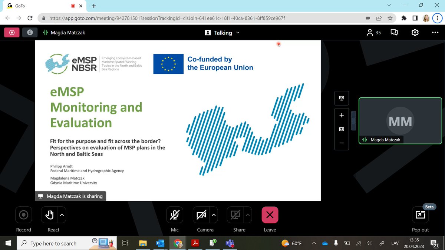Zoom in on the shared screen
445x250 pixels.
tap(342, 115)
